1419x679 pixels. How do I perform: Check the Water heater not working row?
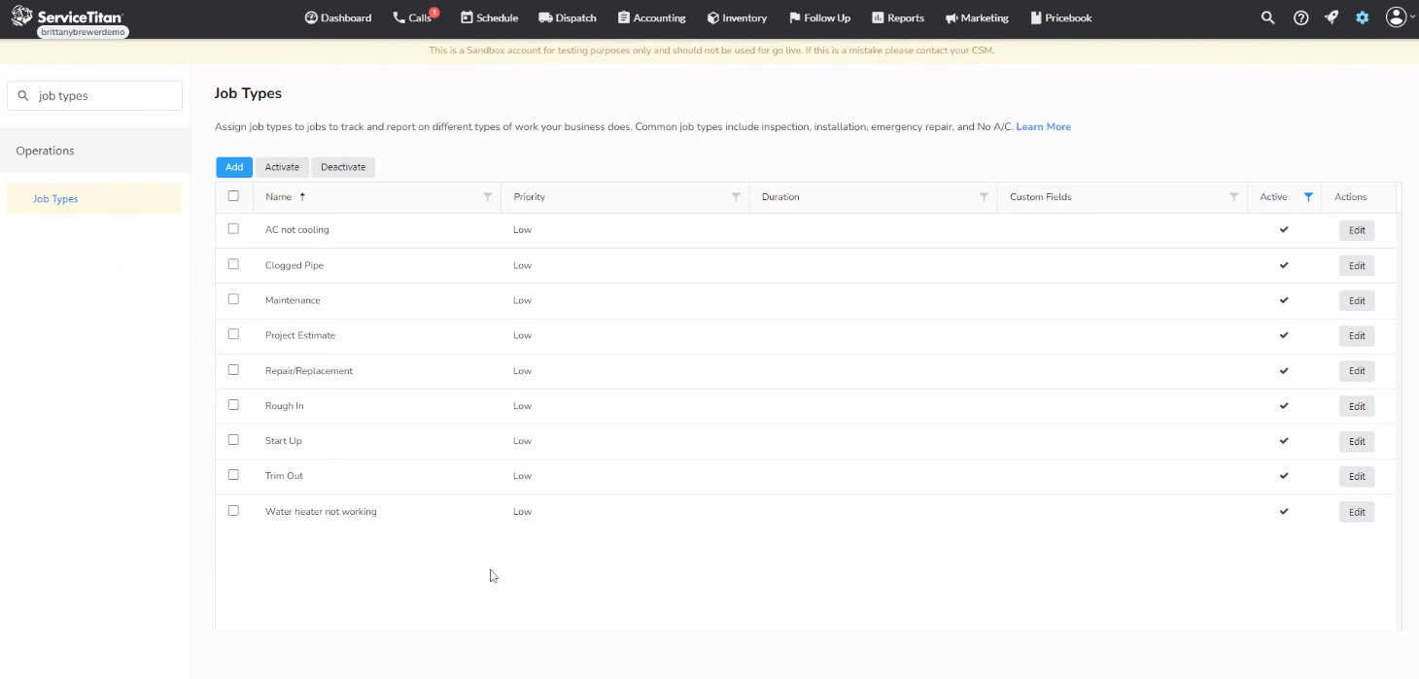[x=233, y=510]
